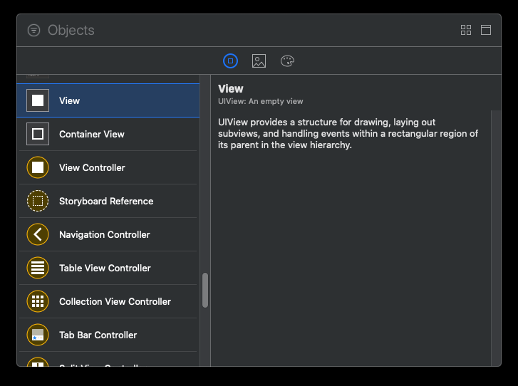Viewport: 518px width, 386px height.
Task: Click the Storyboard Reference label
Action: 106,201
